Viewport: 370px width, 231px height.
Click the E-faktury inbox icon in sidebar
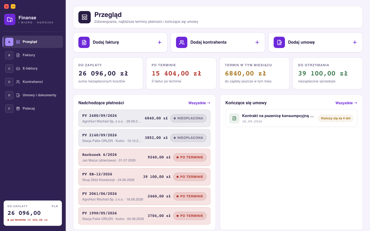coord(18,69)
